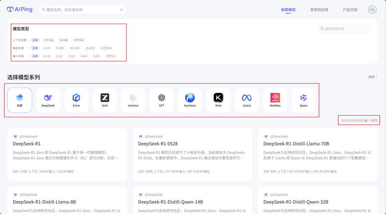Open DeepSeek-R1-Distill-Llama-8B model title
Image resolution: width=386 pixels, height=214 pixels.
click(x=44, y=202)
